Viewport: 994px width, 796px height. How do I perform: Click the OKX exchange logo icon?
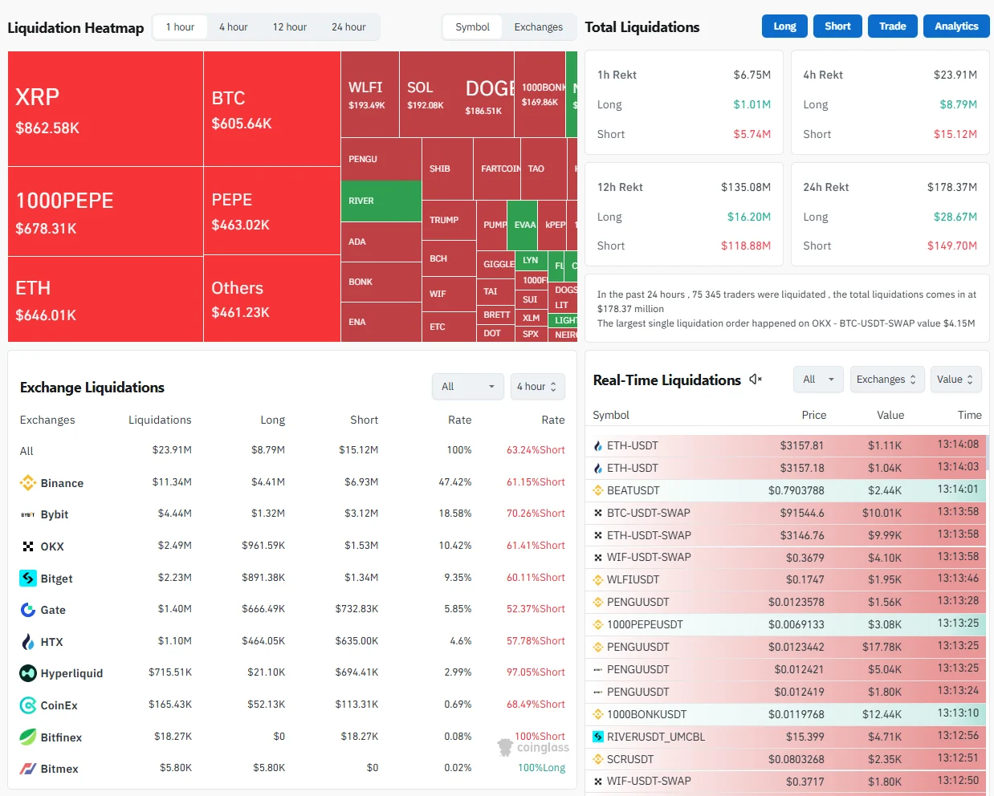pyautogui.click(x=28, y=546)
